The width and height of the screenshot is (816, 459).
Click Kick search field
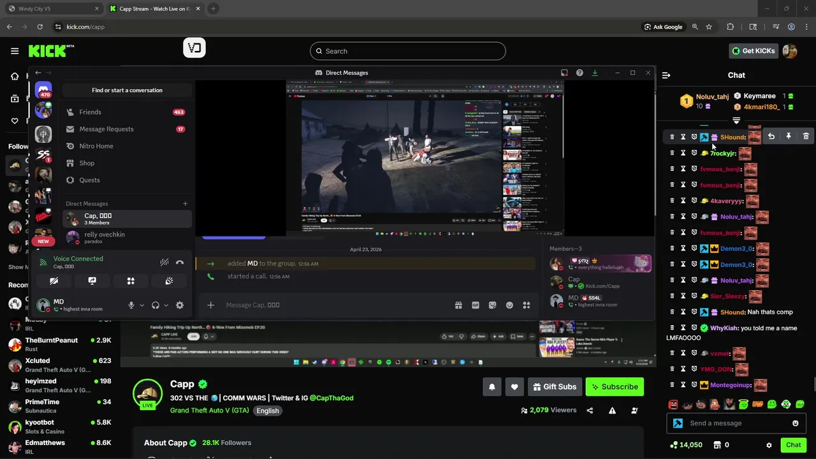pyautogui.click(x=408, y=51)
